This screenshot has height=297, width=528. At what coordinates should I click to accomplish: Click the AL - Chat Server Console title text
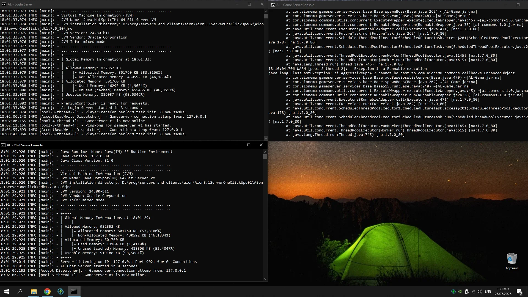coord(25,145)
